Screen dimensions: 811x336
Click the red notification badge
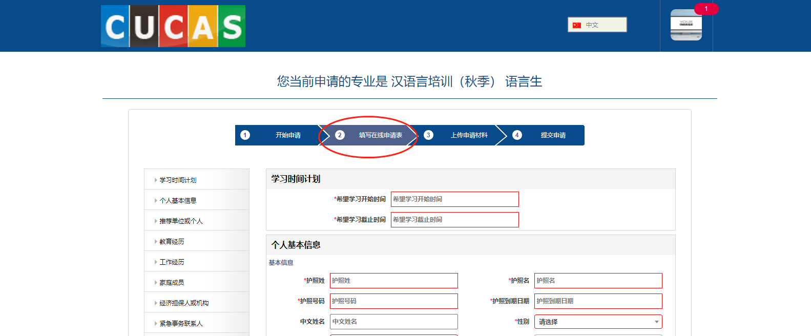(x=706, y=9)
